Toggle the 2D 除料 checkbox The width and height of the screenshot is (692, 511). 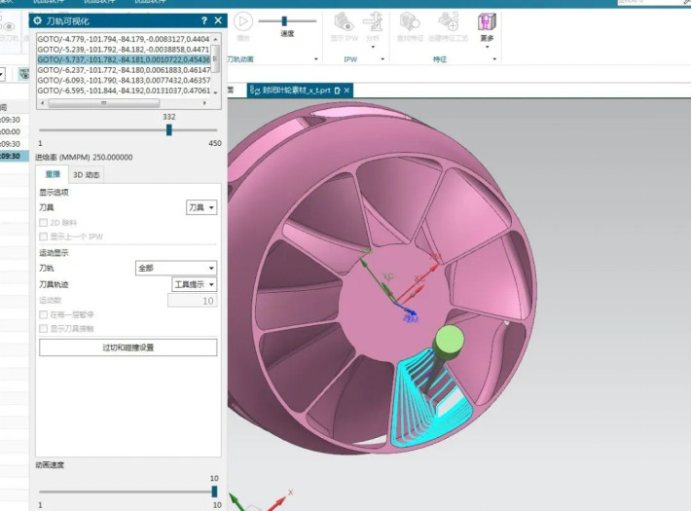pyautogui.click(x=43, y=223)
